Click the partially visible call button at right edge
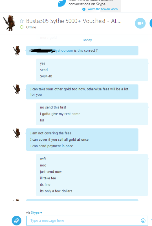 pyautogui.click(x=151, y=23)
